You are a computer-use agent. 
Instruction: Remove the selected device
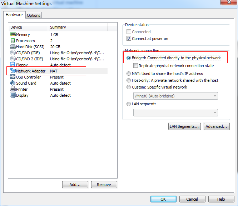(104, 185)
